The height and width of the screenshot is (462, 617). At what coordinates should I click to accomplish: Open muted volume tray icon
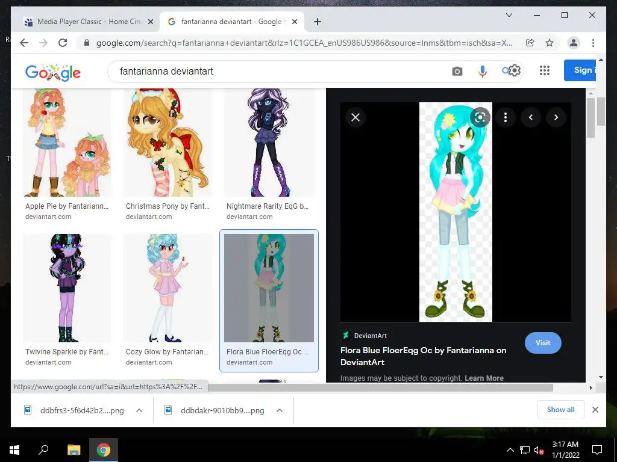tap(539, 450)
